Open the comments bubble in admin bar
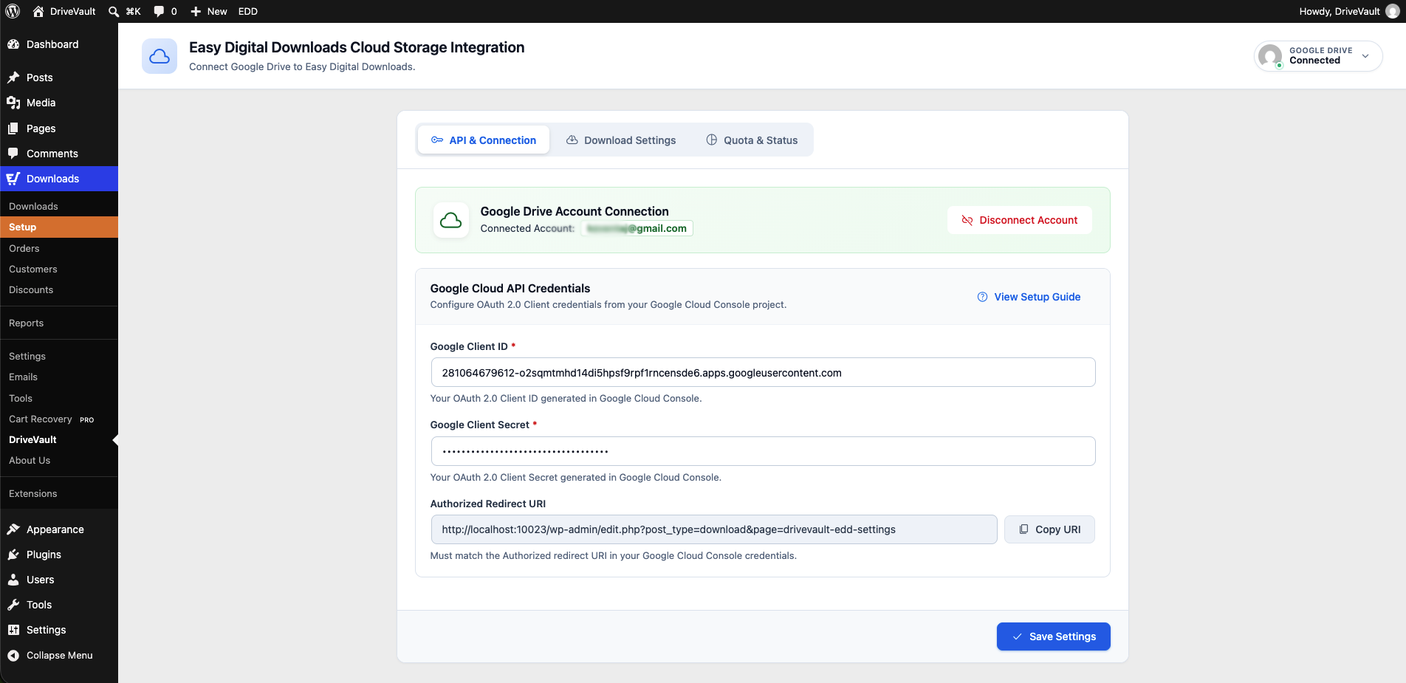Screen dimensions: 1406x683 [x=159, y=11]
